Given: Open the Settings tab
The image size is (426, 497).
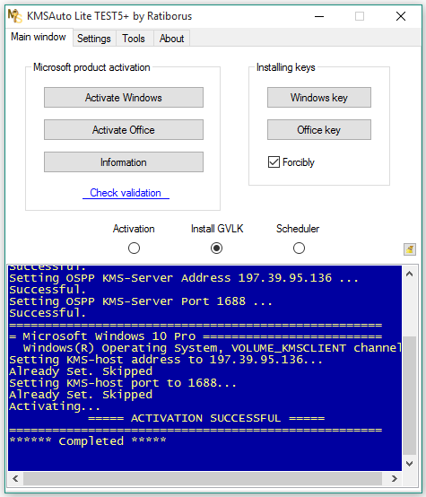Looking at the screenshot, I should click(x=94, y=39).
